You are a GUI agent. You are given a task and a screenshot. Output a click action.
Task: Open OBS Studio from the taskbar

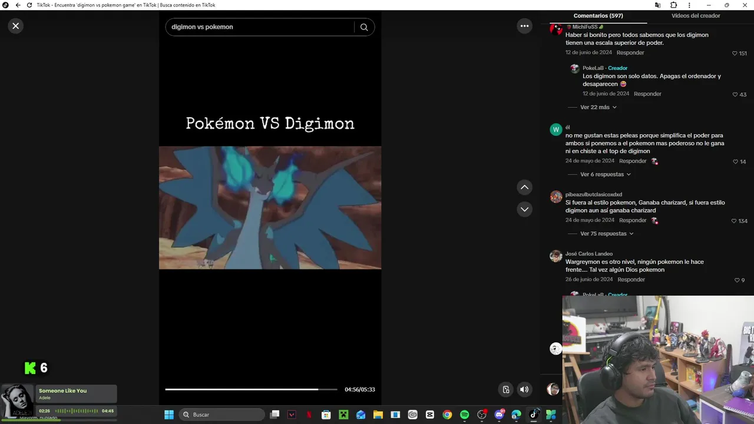pyautogui.click(x=482, y=415)
